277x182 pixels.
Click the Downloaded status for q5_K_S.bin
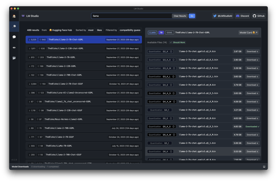tap(252, 126)
